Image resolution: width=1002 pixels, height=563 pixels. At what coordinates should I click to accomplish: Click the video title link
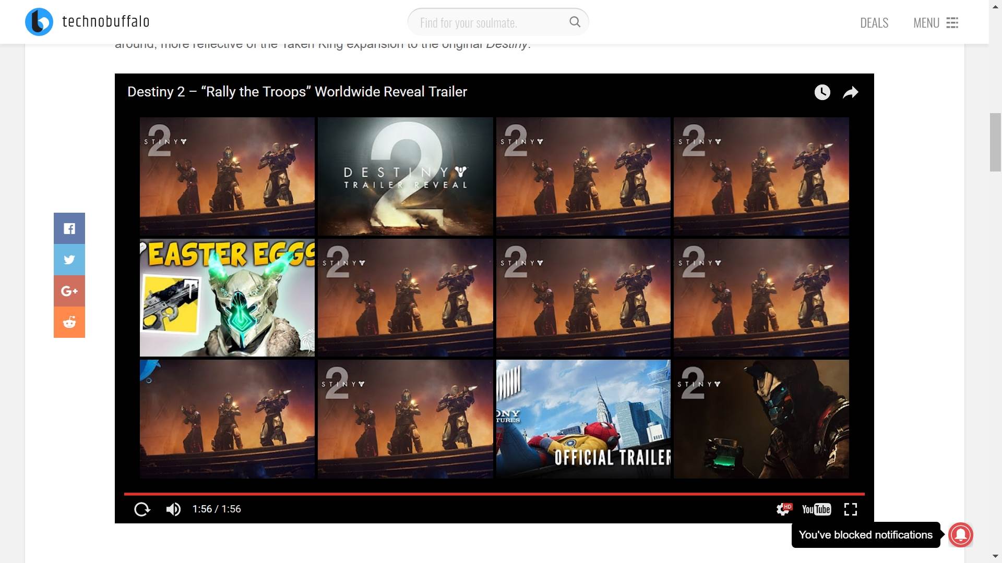tap(297, 92)
